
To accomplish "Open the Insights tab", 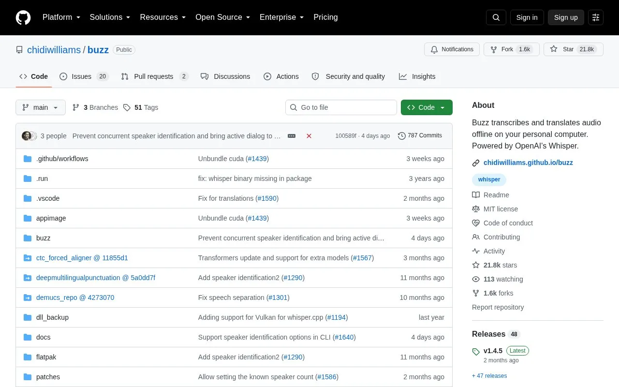I will point(417,76).
